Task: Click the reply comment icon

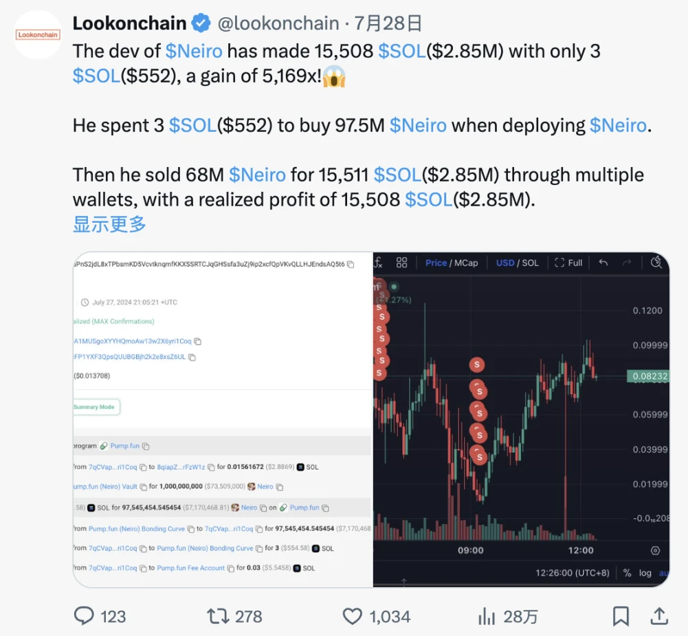Action: click(84, 616)
